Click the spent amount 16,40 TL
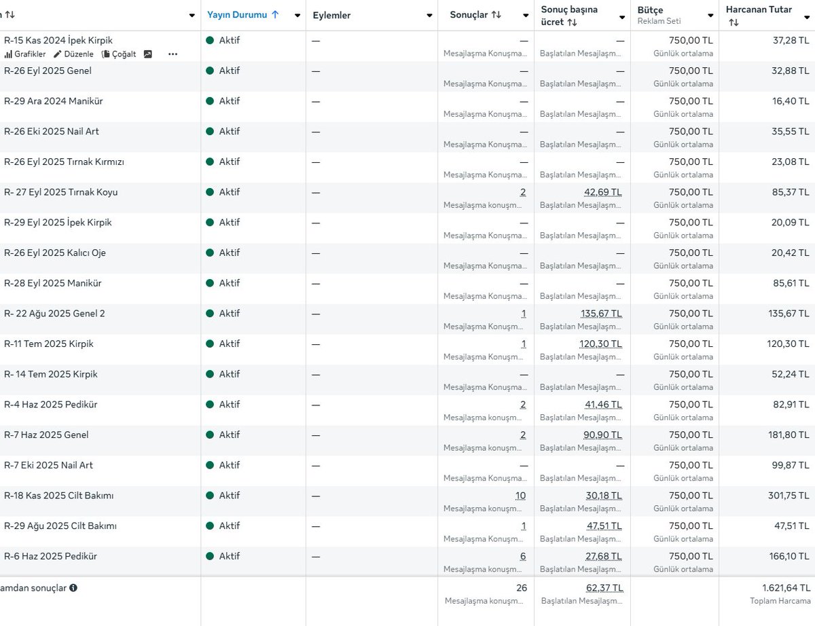 click(791, 101)
